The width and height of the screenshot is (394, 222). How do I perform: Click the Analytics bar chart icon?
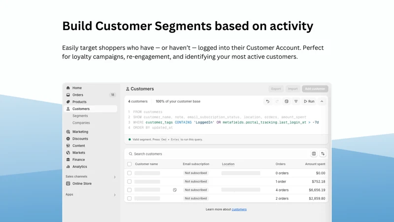pos(68,166)
